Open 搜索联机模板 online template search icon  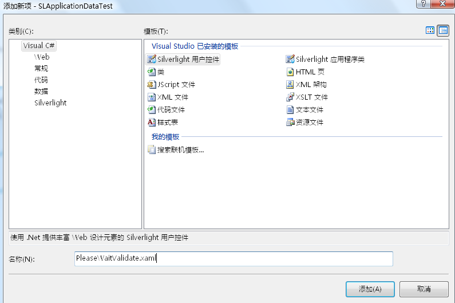(x=152, y=149)
